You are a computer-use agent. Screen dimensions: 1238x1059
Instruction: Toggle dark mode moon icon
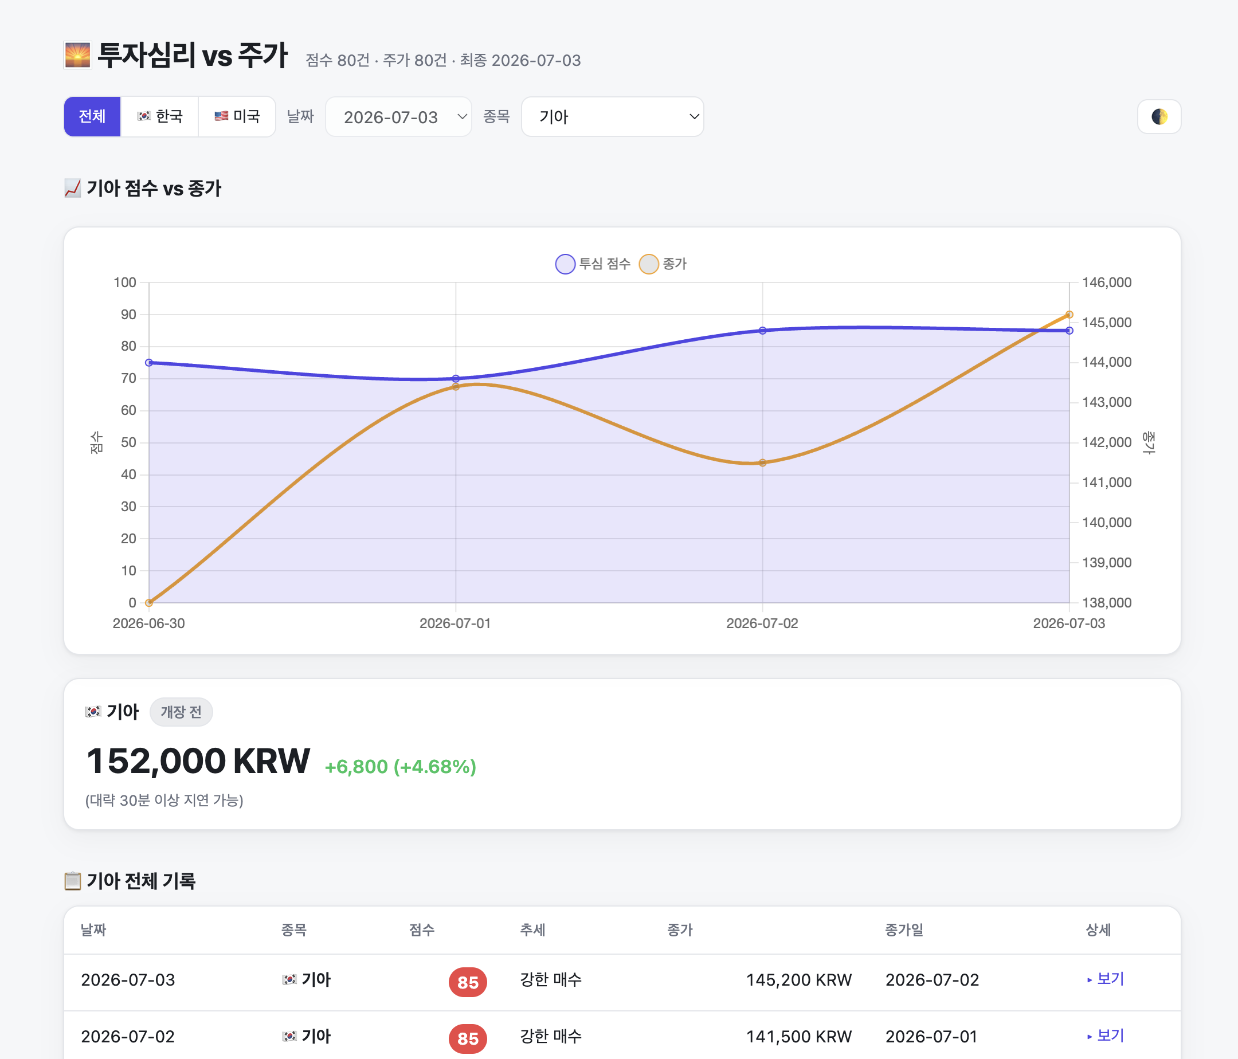[1158, 116]
